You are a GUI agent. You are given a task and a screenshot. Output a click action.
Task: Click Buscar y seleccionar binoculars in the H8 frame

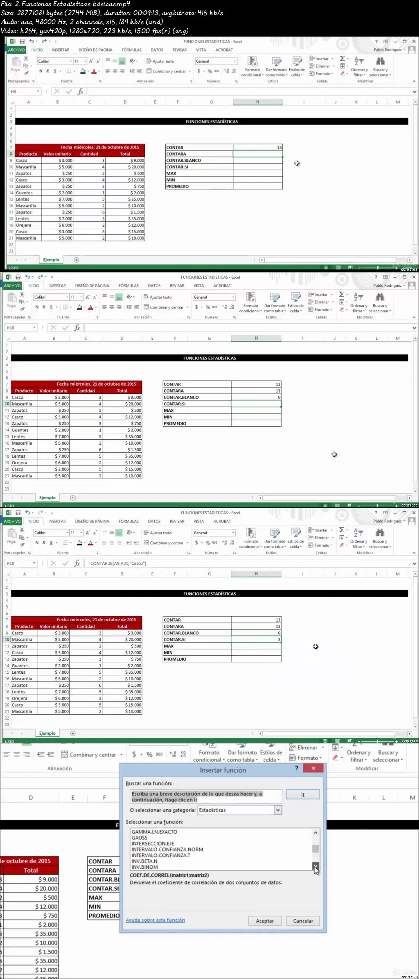pyautogui.click(x=380, y=67)
